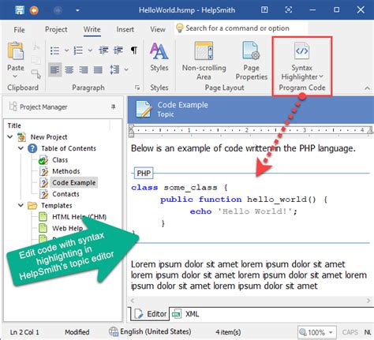374x340 pixels.
Task: Apply bulleted list formatting
Action: [x=54, y=50]
